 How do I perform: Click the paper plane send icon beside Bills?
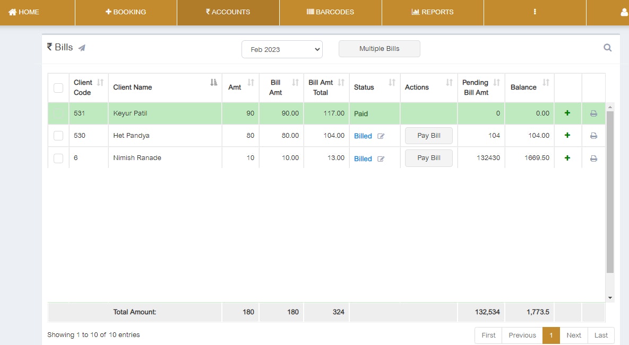coord(82,48)
